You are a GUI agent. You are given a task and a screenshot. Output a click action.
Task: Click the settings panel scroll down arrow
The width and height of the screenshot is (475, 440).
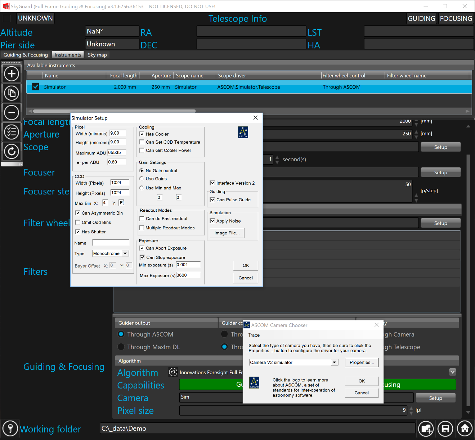coord(468,413)
